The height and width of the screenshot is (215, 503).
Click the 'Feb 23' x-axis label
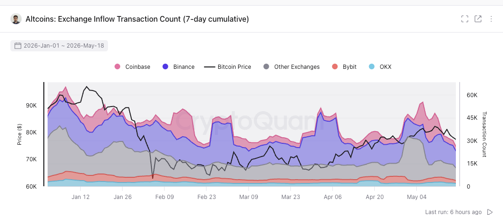click(206, 197)
